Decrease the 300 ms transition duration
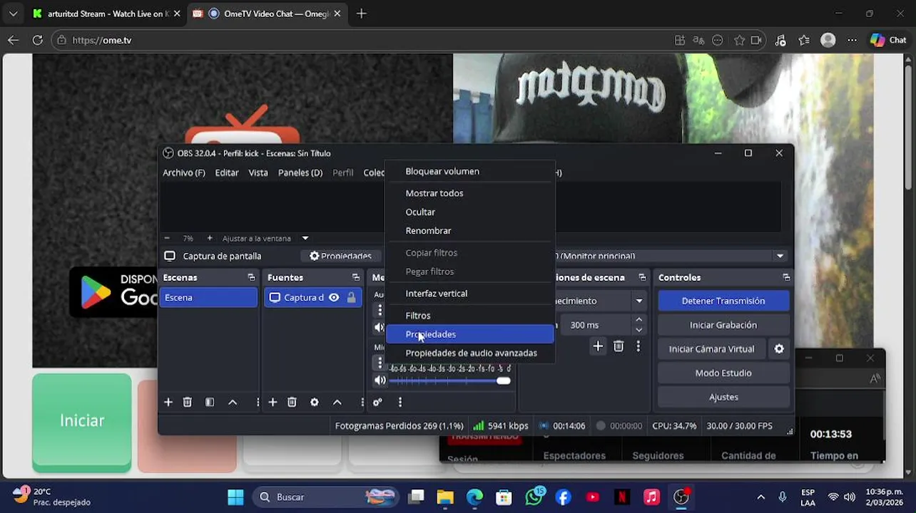This screenshot has width=916, height=513. click(x=639, y=330)
